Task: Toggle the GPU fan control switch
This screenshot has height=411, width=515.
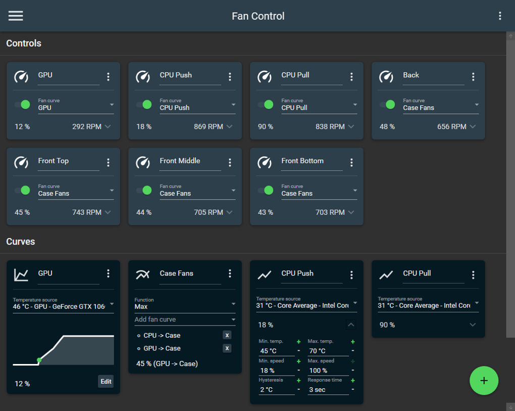Action: [22, 105]
